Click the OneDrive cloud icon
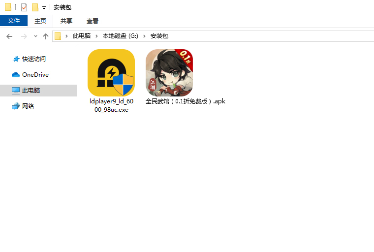 16,75
